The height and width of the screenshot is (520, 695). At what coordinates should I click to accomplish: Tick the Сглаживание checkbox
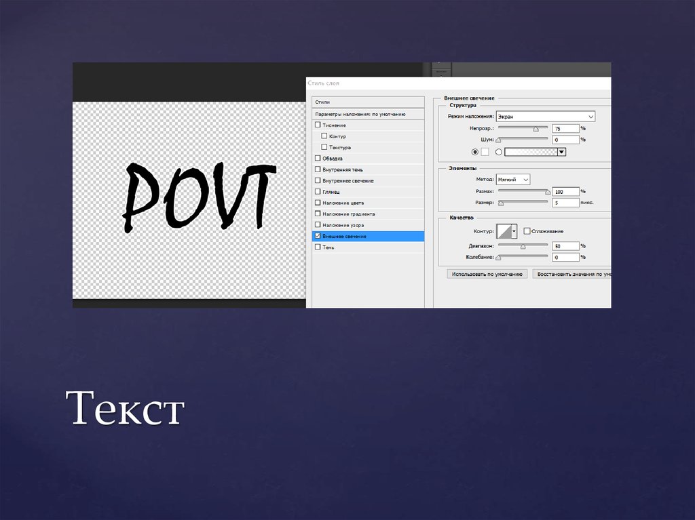click(x=527, y=231)
